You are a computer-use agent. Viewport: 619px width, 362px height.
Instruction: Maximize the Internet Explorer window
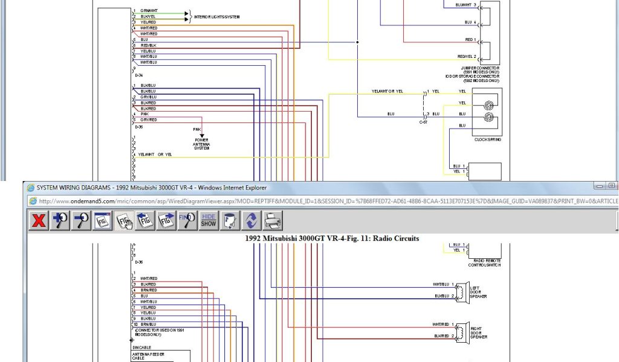[x=612, y=186]
